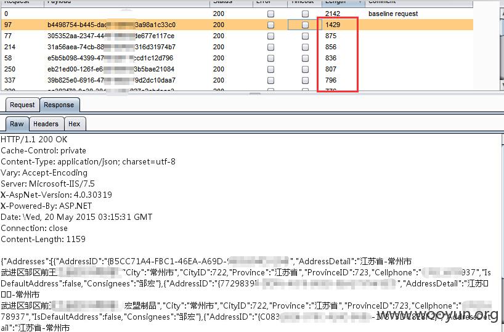504x332 pixels.
Task: Click the 'X-Powered-By: ASP.NET' line
Action: pos(46,206)
